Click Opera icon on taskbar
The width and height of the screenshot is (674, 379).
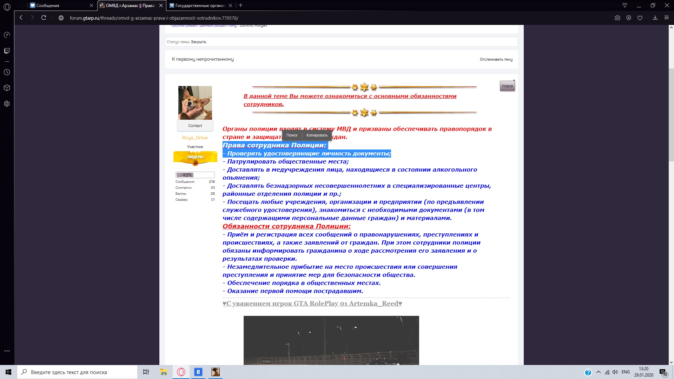[181, 372]
